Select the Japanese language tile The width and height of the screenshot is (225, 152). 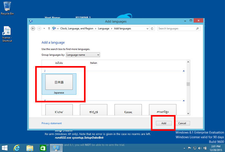tap(59, 83)
